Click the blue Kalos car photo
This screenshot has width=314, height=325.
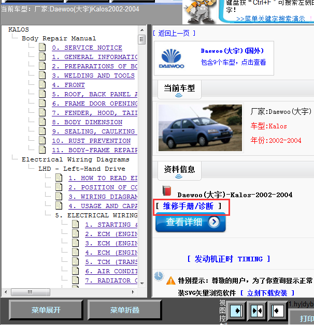coord(200,128)
